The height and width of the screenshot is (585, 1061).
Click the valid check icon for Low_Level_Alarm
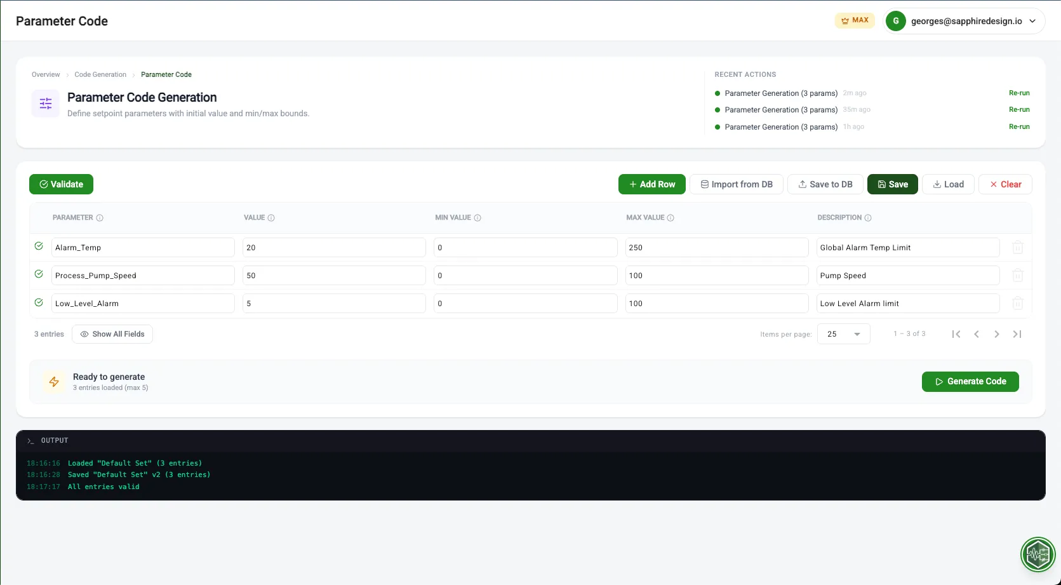click(39, 302)
